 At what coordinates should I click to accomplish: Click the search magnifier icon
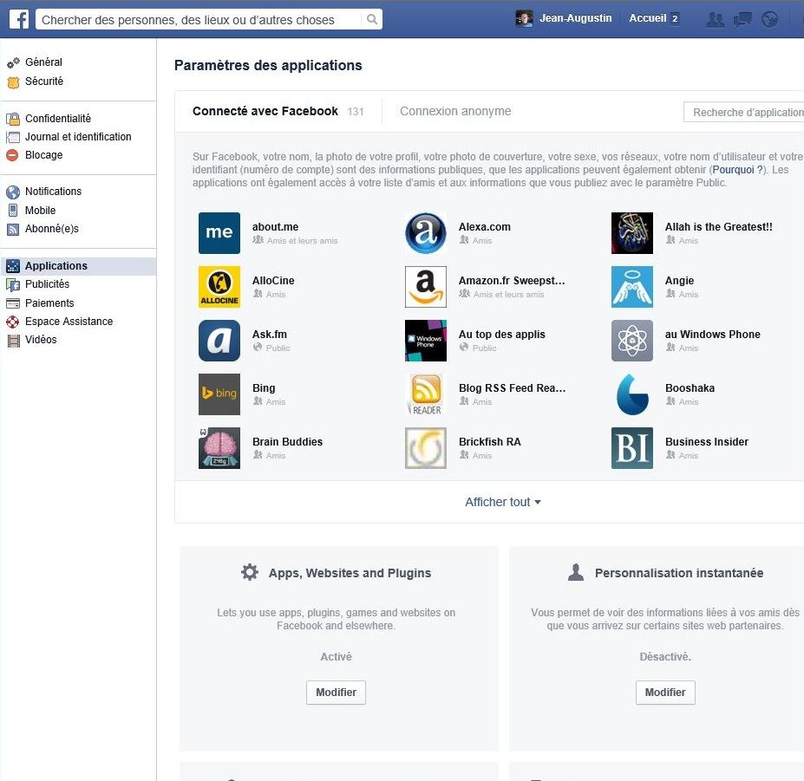(372, 19)
